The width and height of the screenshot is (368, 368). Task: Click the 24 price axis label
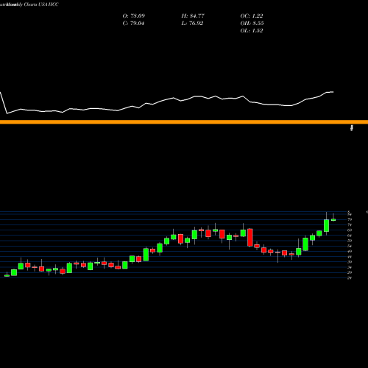(x=350, y=278)
